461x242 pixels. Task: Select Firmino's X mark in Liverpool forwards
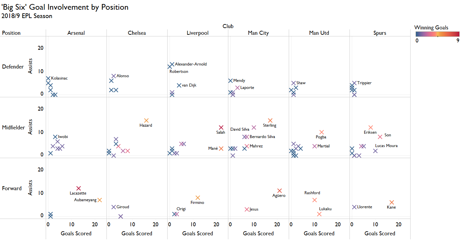pos(198,198)
